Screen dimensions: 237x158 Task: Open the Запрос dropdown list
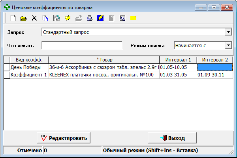(228, 32)
